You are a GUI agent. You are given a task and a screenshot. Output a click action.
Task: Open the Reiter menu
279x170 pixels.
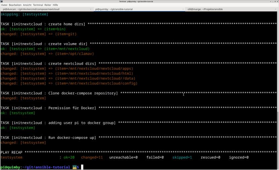48,5
